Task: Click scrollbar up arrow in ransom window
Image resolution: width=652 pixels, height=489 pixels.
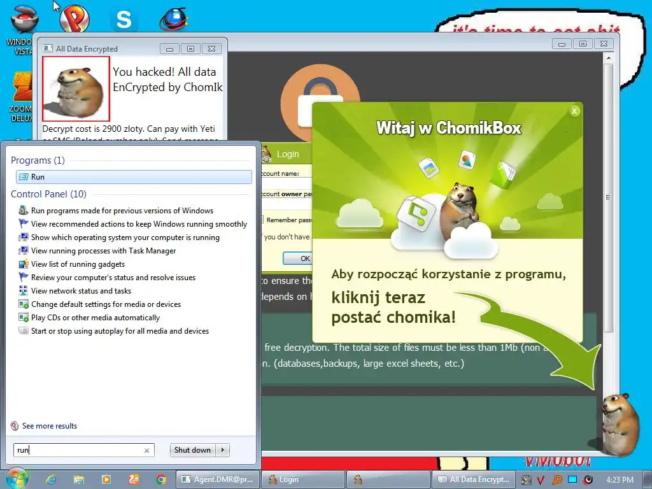Action: [x=608, y=58]
